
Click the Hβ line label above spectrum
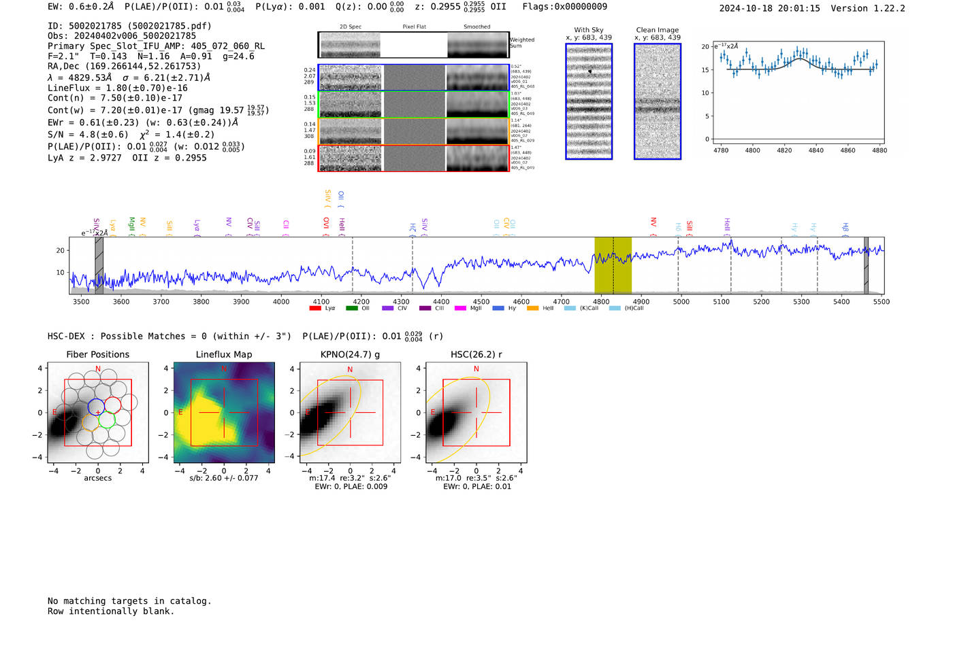[845, 228]
